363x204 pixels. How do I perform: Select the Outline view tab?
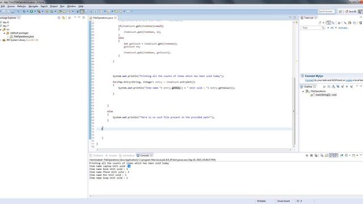tap(308, 87)
